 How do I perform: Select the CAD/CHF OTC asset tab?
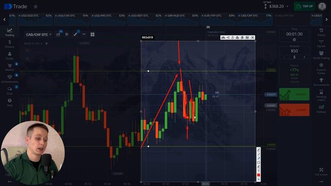pyautogui.click(x=254, y=19)
